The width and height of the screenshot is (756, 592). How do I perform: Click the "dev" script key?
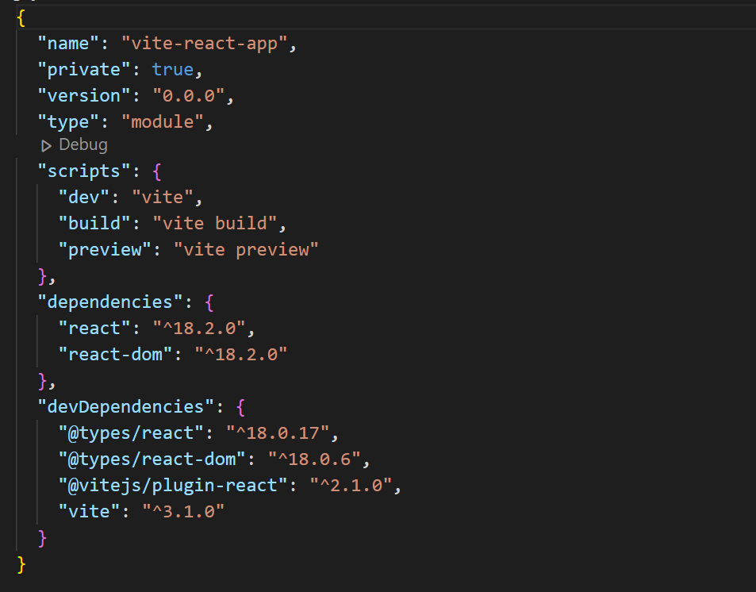84,197
